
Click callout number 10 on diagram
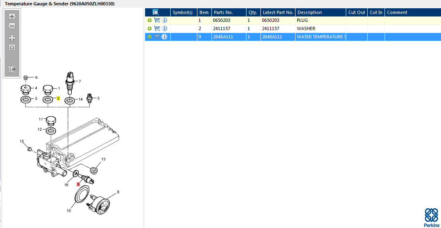click(x=69, y=211)
